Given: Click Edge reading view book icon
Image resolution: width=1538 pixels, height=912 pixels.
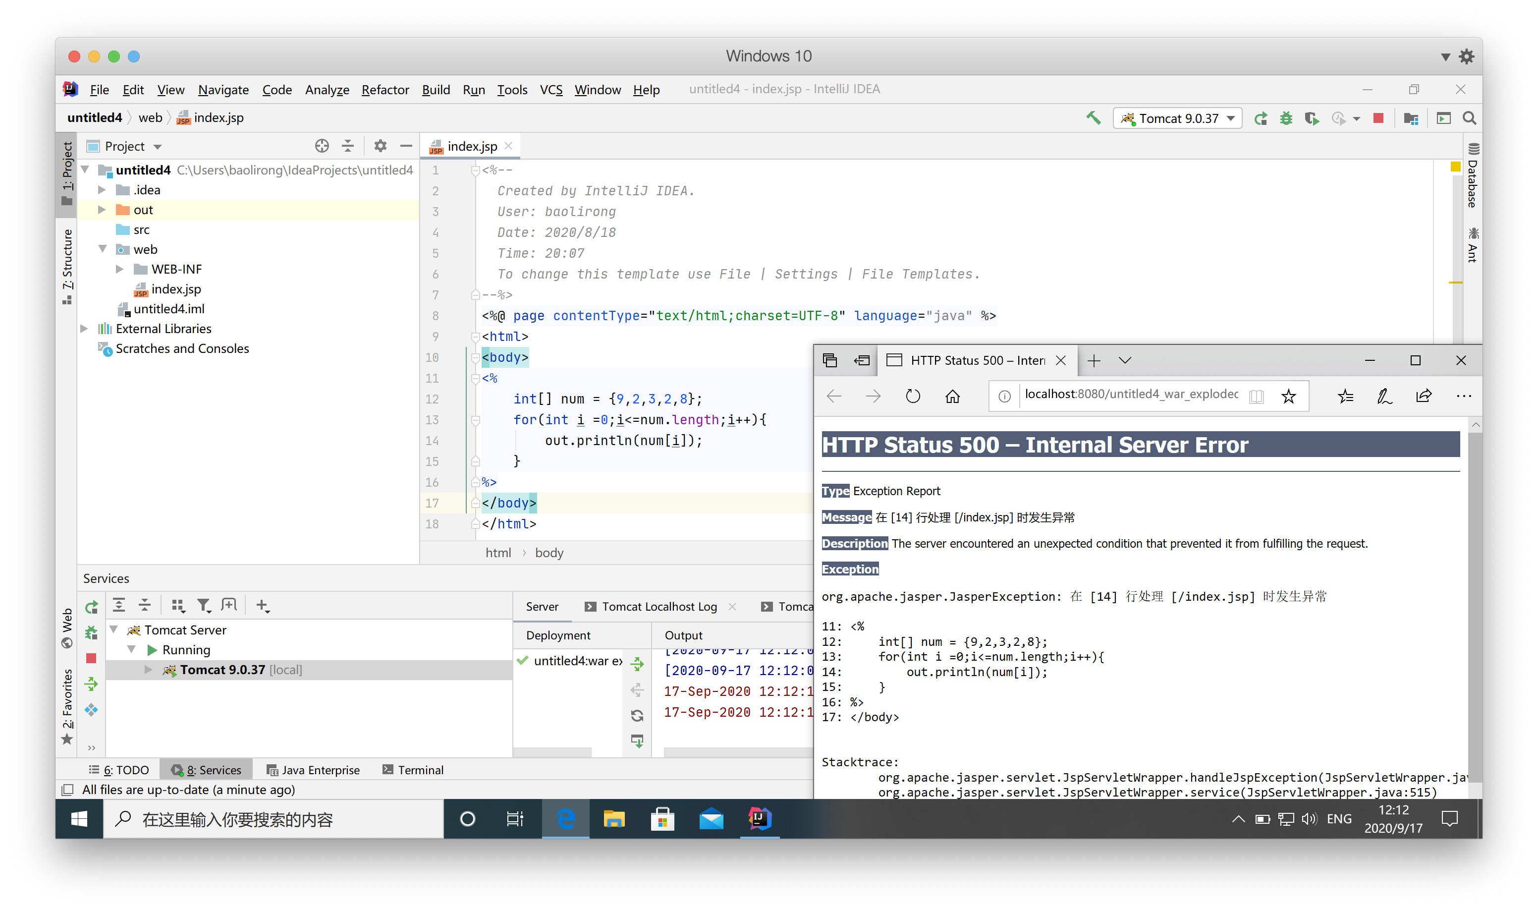Looking at the screenshot, I should (1257, 397).
